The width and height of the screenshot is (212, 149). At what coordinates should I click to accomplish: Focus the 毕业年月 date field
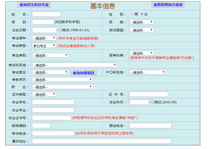click(141, 102)
